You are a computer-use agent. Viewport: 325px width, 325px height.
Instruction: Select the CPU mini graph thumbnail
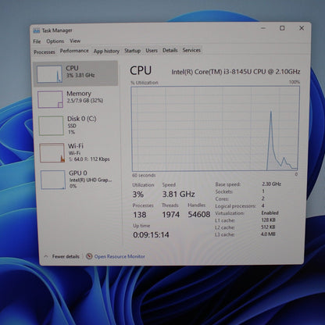click(x=49, y=74)
